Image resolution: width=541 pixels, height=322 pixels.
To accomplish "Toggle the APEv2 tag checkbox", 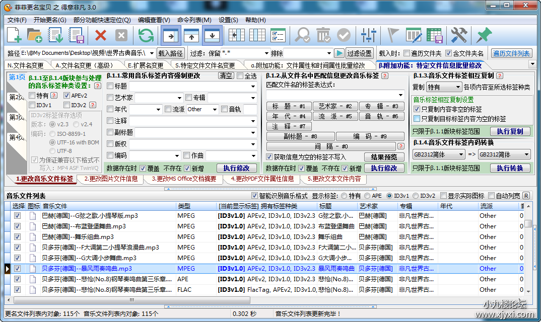I will pyautogui.click(x=67, y=95).
